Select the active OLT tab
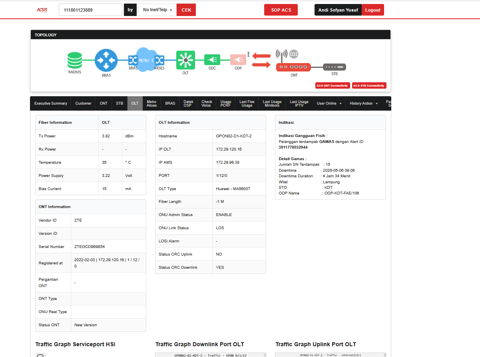 point(135,103)
